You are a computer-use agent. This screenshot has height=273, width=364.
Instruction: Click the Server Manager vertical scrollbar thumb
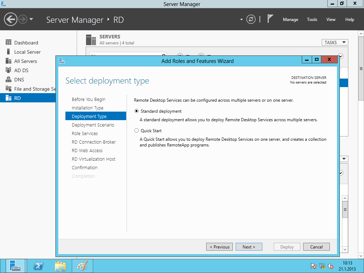pos(361,69)
